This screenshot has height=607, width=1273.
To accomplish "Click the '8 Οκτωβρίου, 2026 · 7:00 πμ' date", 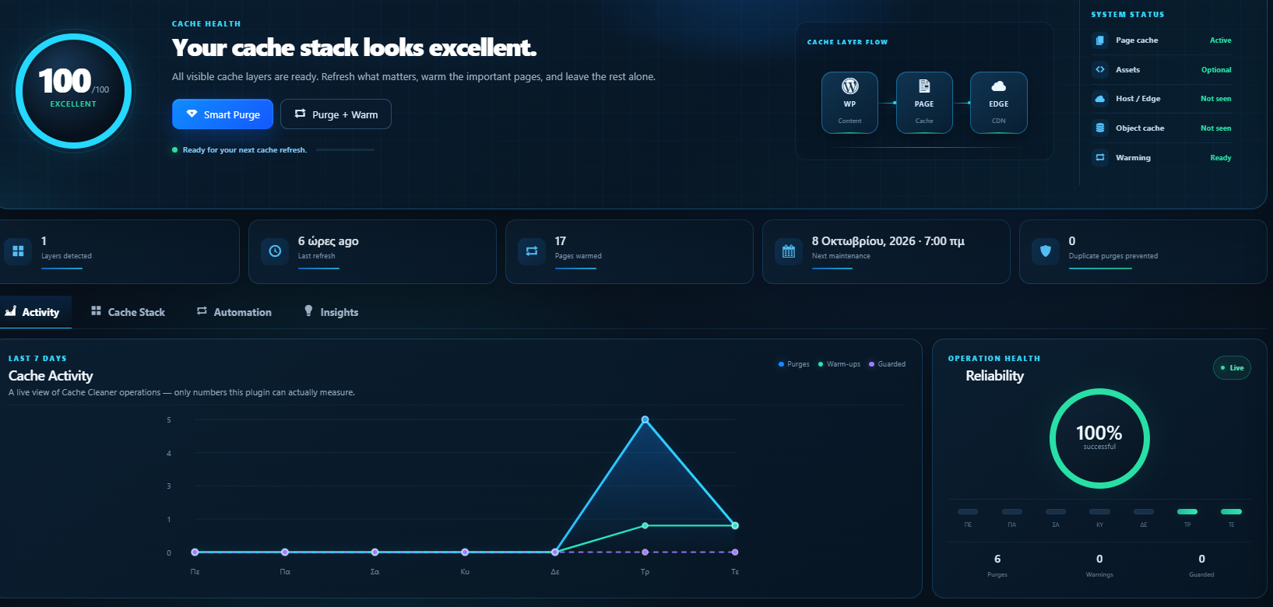I will pos(888,241).
